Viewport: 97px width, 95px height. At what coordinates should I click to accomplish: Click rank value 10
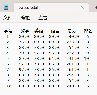pyautogui.click(x=86, y=59)
